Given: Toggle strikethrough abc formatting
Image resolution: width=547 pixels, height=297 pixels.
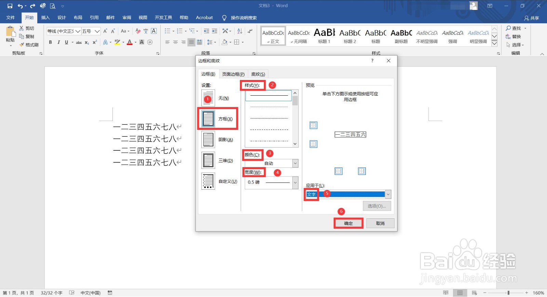Looking at the screenshot, I should [79, 42].
